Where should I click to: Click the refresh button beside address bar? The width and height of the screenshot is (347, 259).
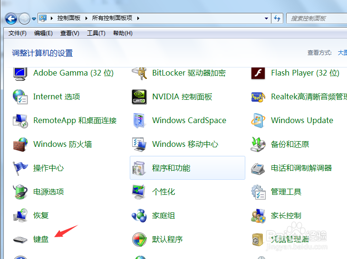click(277, 19)
